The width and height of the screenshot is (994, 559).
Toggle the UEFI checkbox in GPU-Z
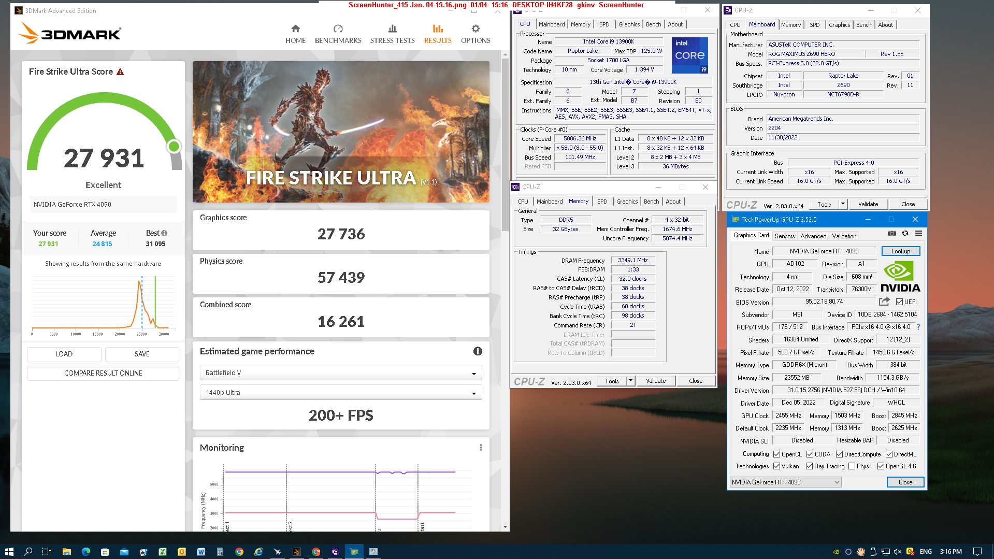click(899, 302)
